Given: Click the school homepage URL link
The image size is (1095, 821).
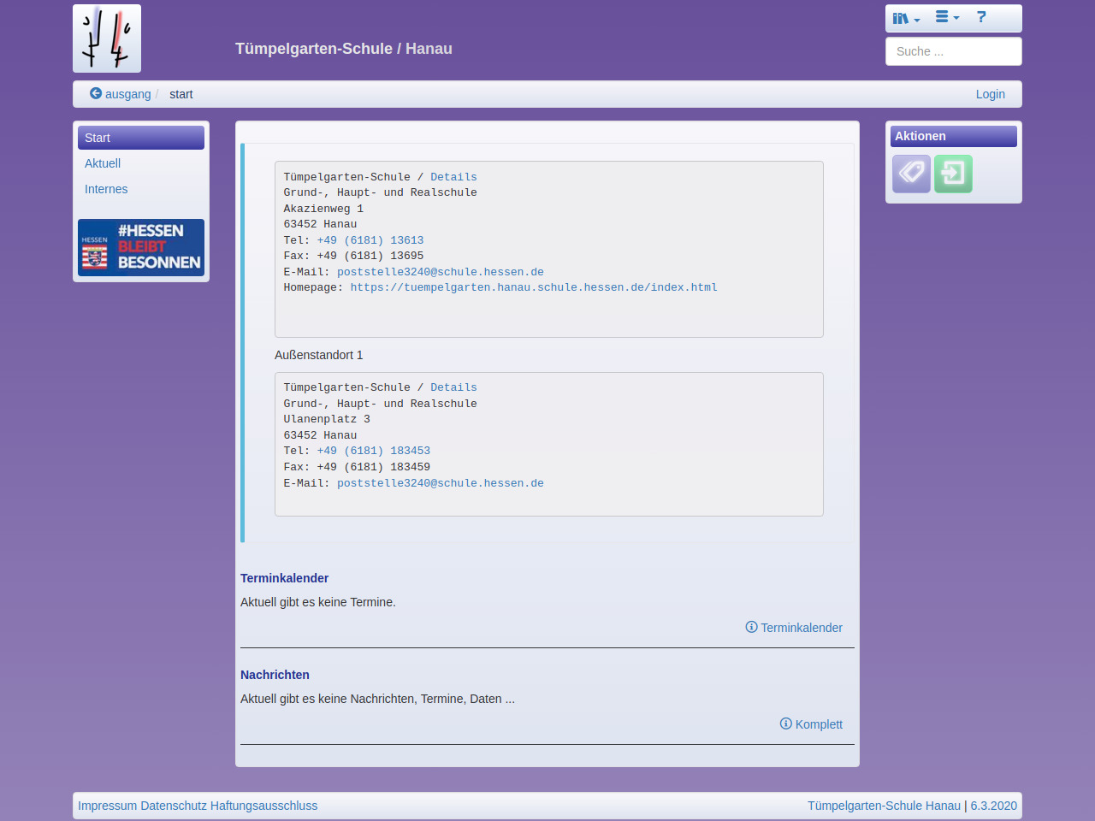Looking at the screenshot, I should click(x=533, y=287).
